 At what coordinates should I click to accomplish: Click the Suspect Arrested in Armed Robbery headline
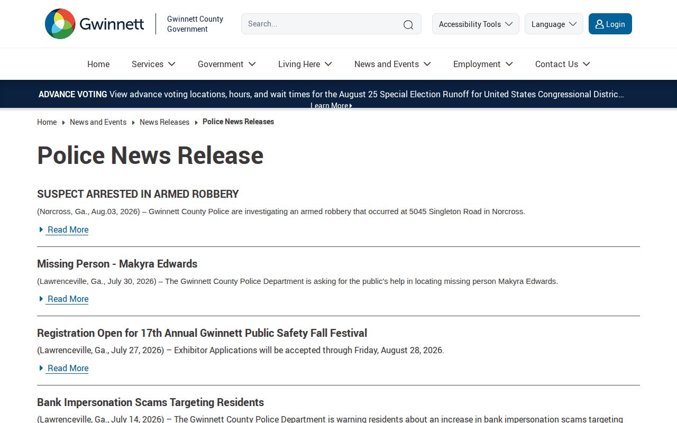pyautogui.click(x=138, y=194)
